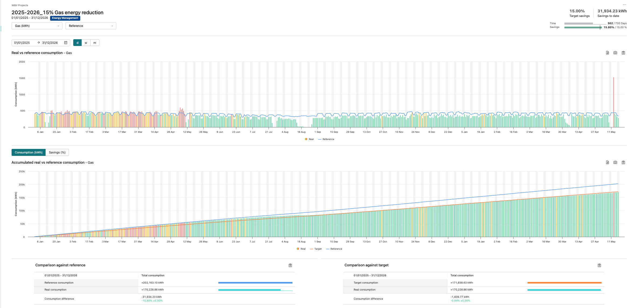Open the calendar icon in the date range field
632x308 pixels.
(x=66, y=43)
